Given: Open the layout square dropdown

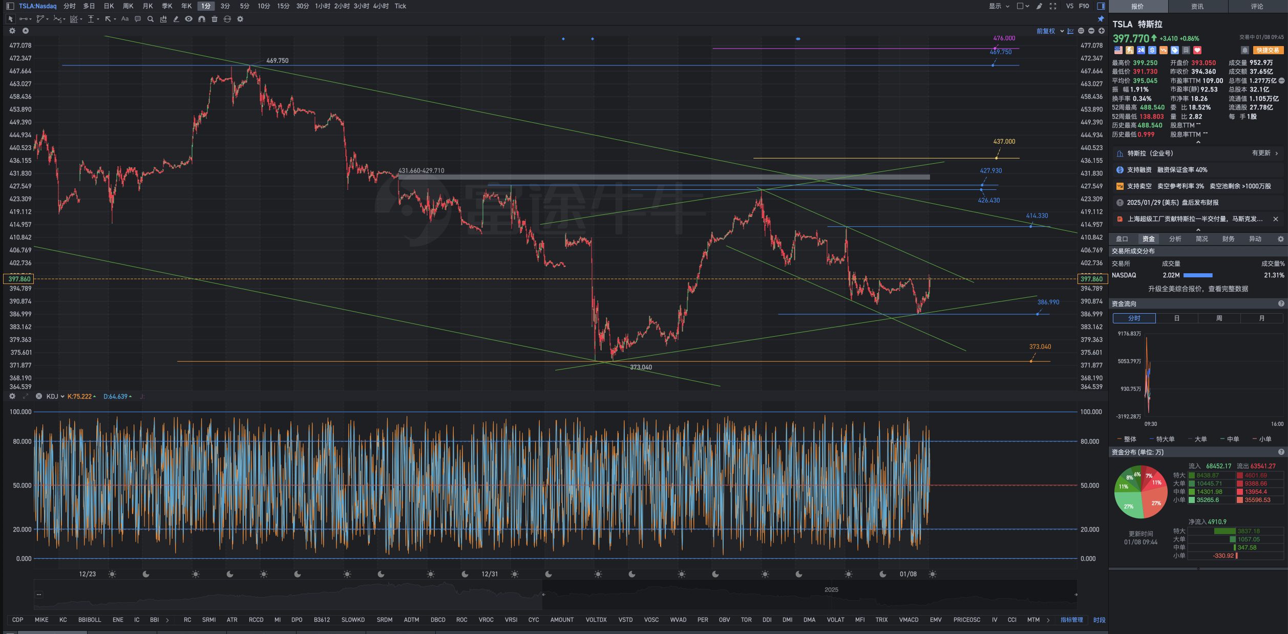Looking at the screenshot, I should [1023, 6].
